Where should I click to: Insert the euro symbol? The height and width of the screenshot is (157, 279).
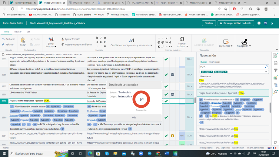(x=170, y=42)
